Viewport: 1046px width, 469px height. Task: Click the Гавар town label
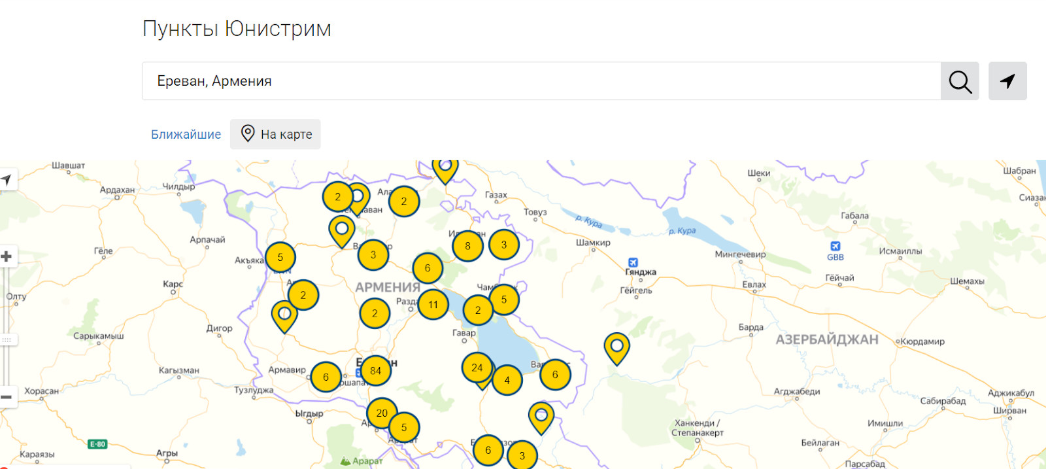[x=464, y=333]
